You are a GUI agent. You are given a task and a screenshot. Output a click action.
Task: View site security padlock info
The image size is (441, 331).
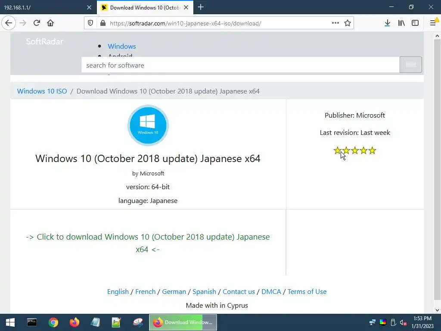coord(103,23)
